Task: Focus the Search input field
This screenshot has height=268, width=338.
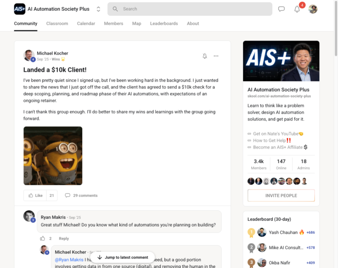Action: click(x=190, y=9)
